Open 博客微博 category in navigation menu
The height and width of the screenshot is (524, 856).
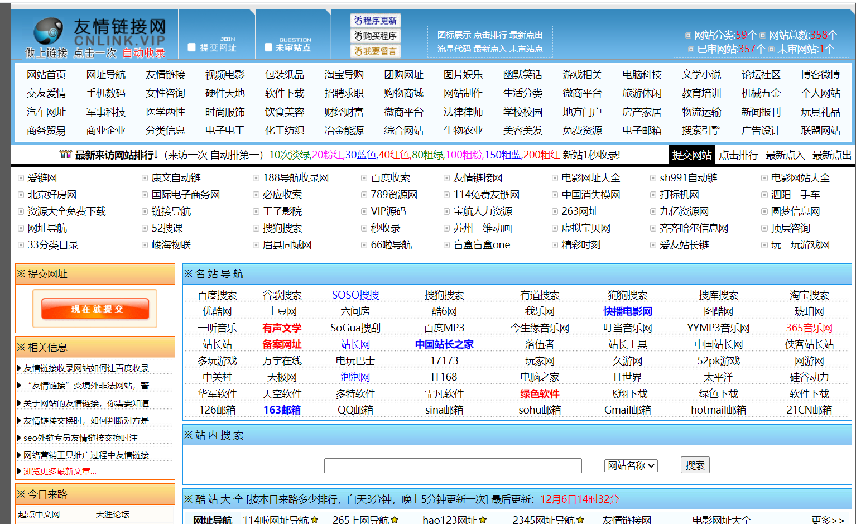pyautogui.click(x=820, y=75)
